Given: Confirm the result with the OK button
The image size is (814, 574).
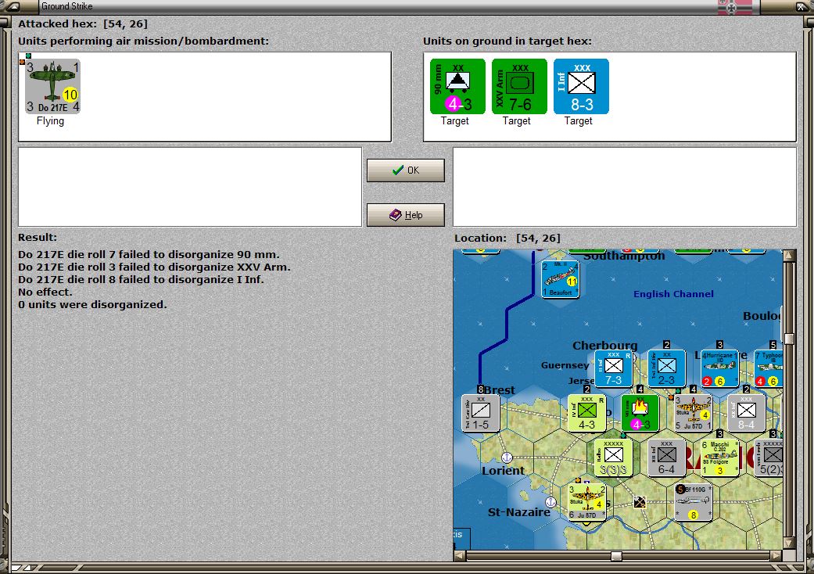Looking at the screenshot, I should pyautogui.click(x=406, y=170).
